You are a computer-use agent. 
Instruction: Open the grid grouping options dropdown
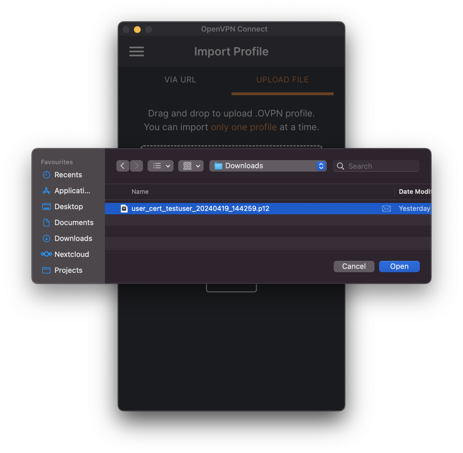(x=191, y=166)
